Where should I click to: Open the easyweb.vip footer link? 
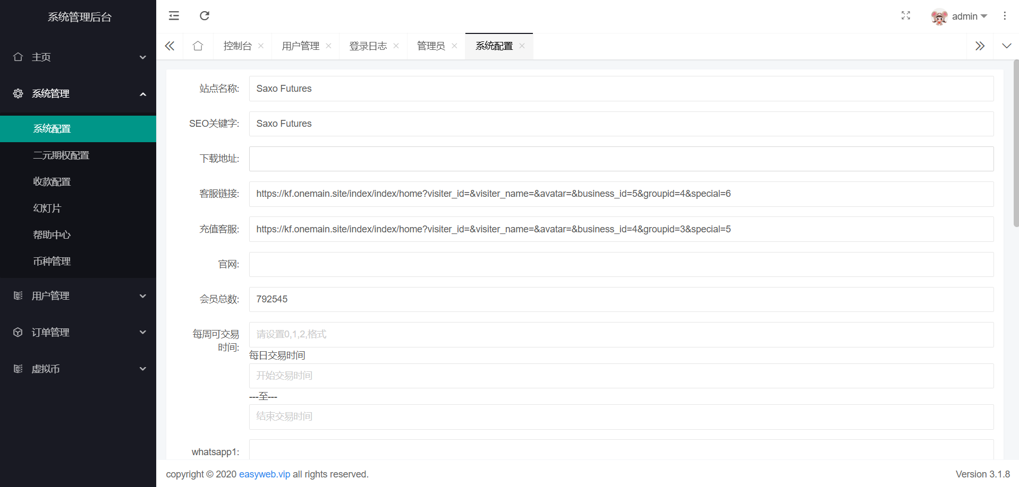pos(265,474)
